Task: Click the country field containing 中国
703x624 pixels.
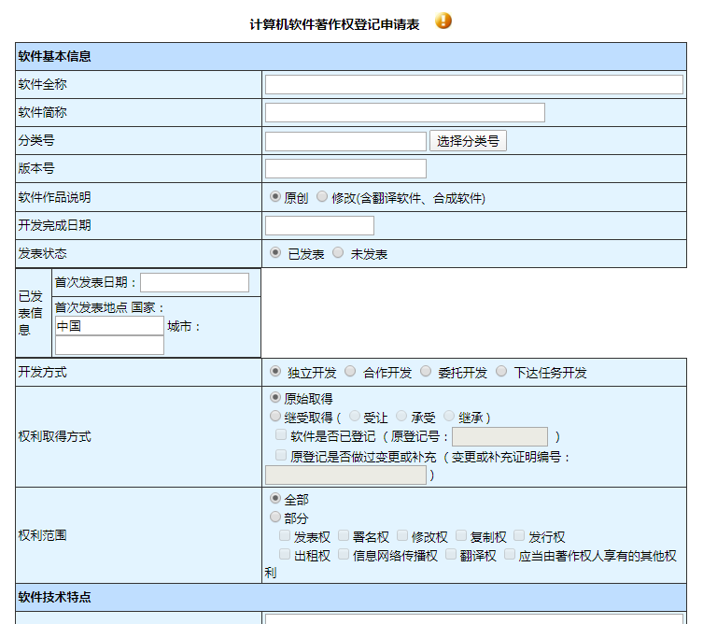Action: 109,326
